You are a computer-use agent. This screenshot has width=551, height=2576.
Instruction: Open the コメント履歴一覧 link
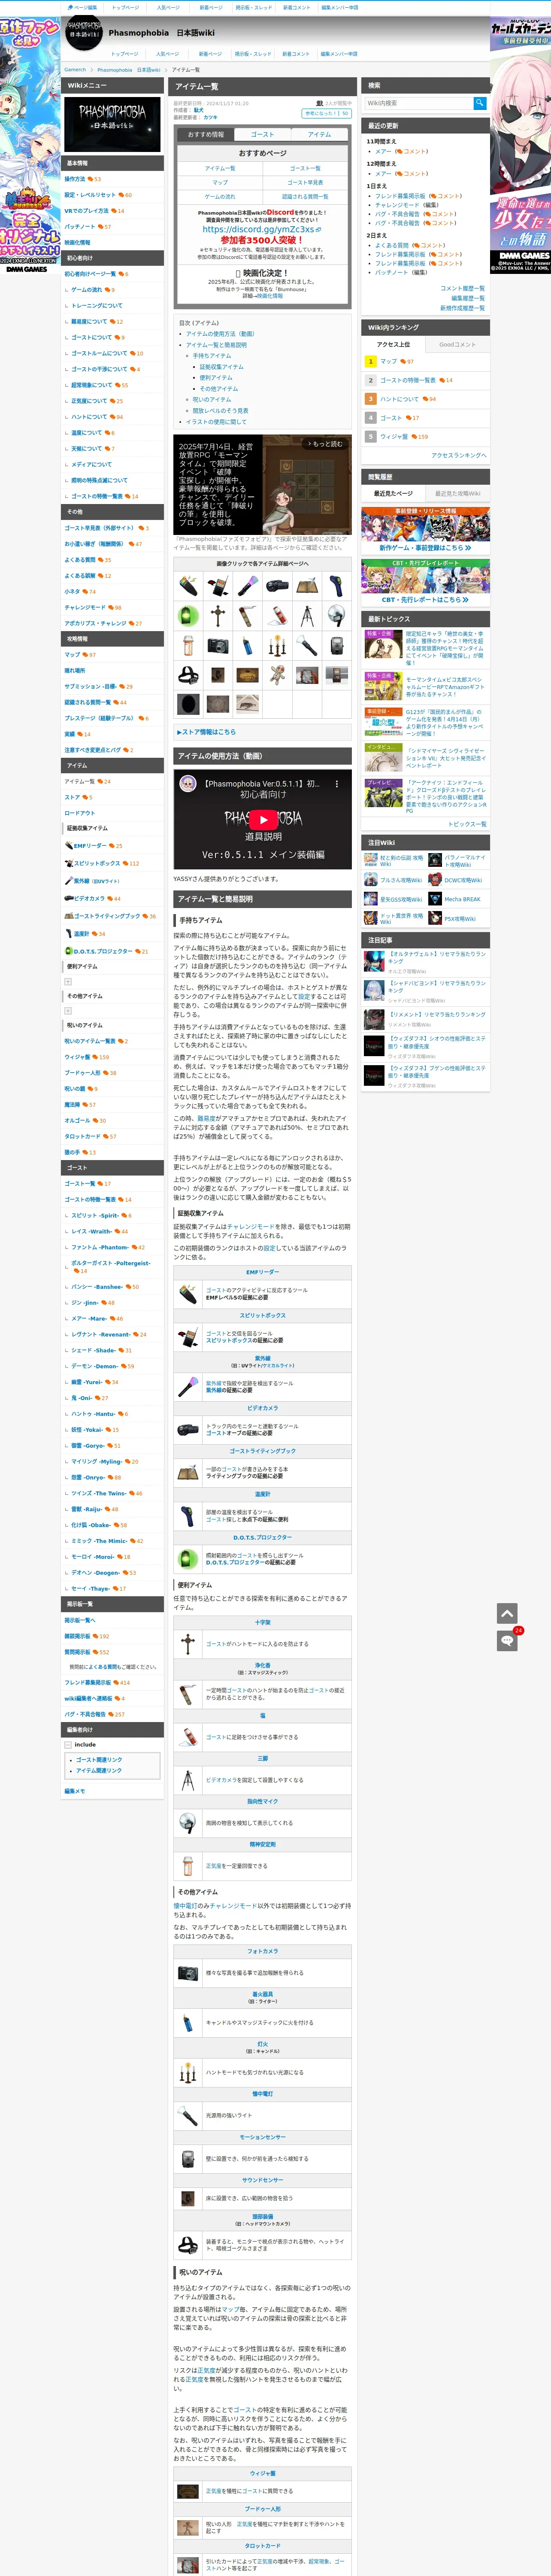(462, 288)
